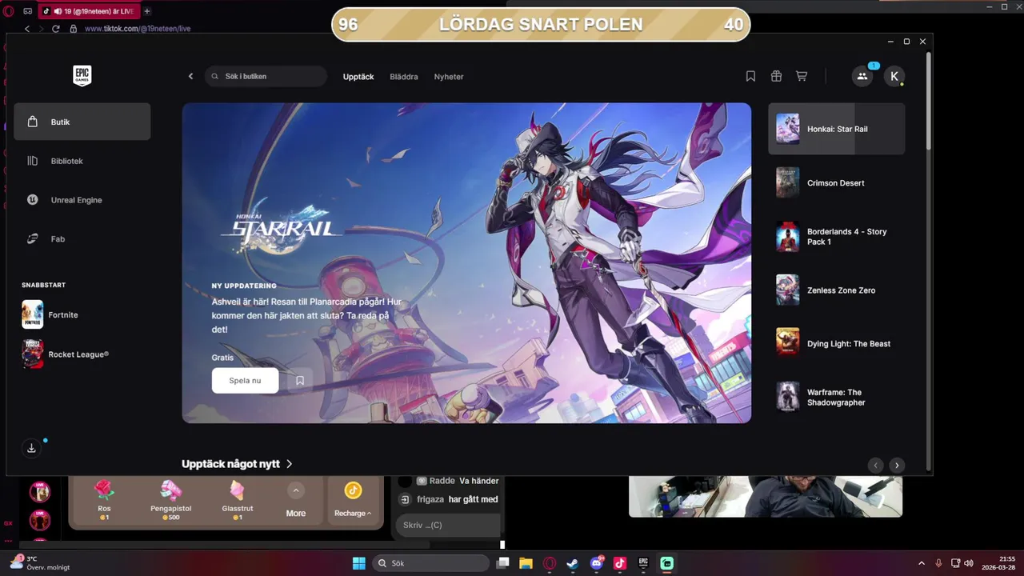
Task: Click the Spela nu button
Action: (x=245, y=381)
